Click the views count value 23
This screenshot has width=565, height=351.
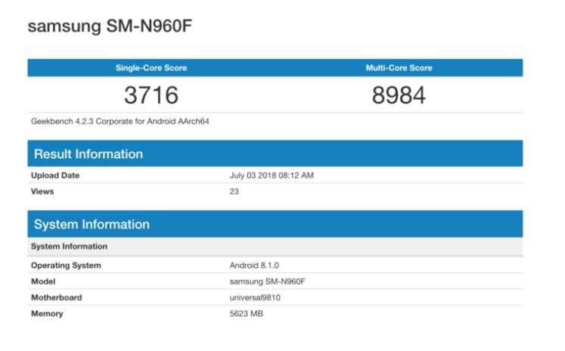[234, 191]
